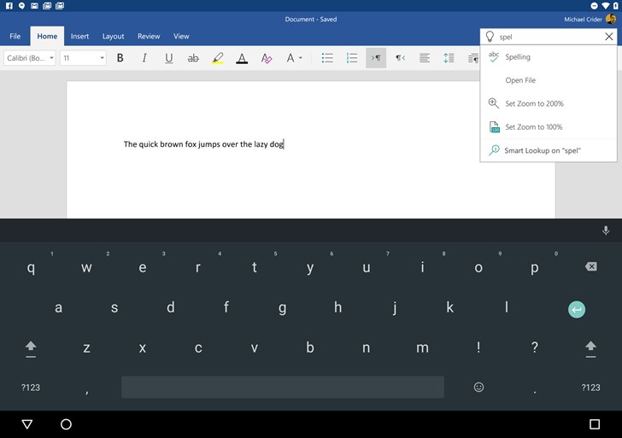The height and width of the screenshot is (438, 622).
Task: Tap the Hangouts notification icon in status bar
Action: tap(22, 5)
